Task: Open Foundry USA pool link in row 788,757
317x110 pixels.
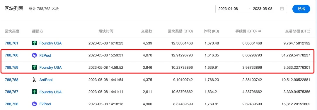Action: (x=51, y=92)
